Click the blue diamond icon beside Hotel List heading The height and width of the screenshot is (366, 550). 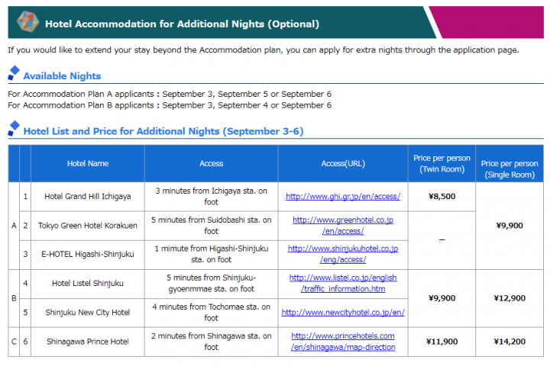click(14, 128)
